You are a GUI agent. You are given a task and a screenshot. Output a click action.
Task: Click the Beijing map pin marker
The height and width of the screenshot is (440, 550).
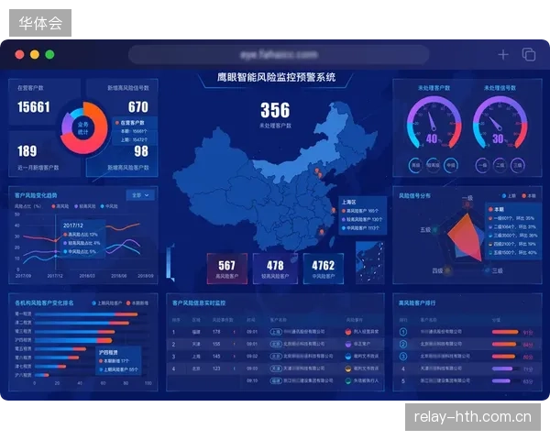[317, 170]
